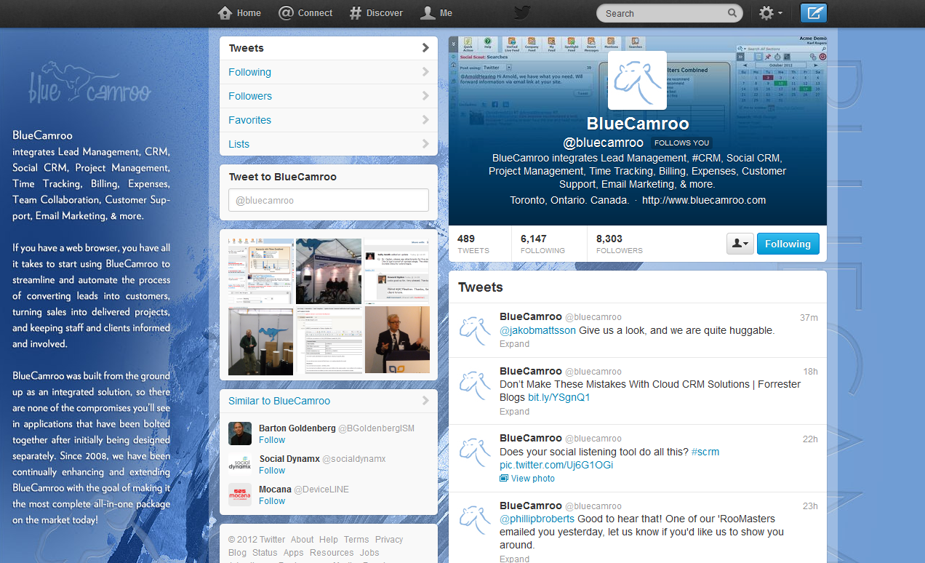This screenshot has height=563, width=925.
Task: Open the bluecamroo.com website link
Action: [704, 200]
